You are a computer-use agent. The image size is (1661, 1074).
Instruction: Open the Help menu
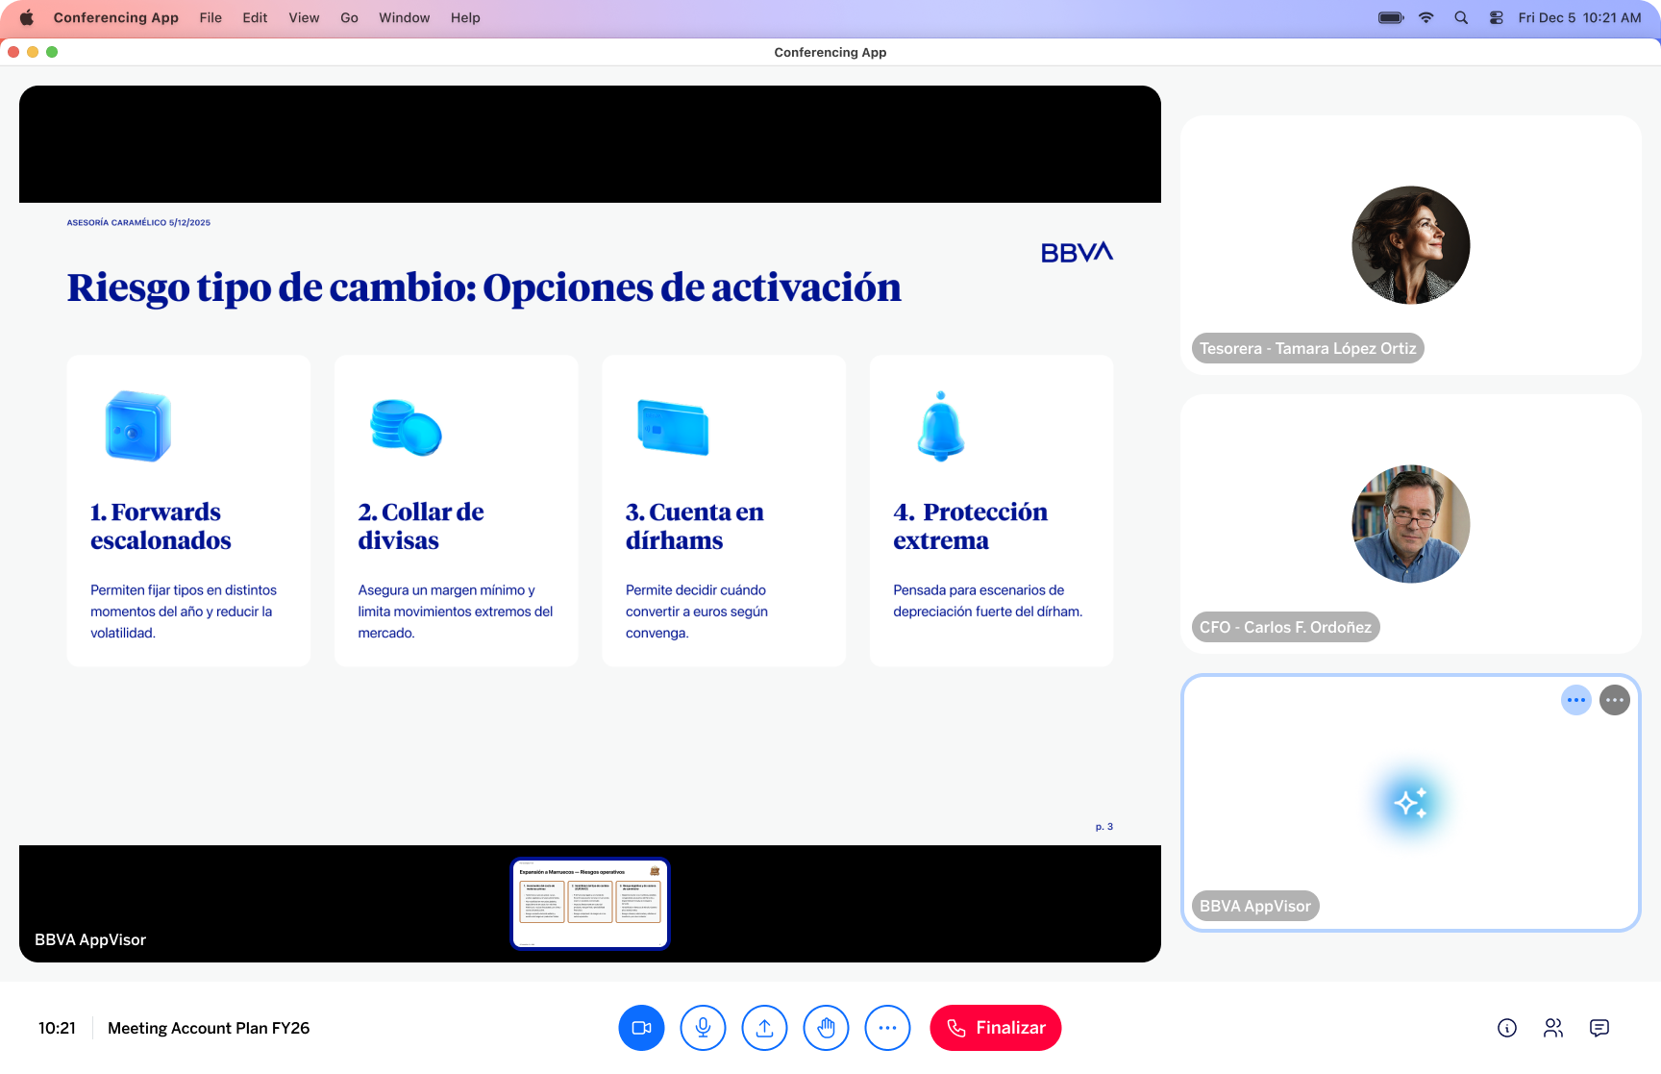(465, 17)
